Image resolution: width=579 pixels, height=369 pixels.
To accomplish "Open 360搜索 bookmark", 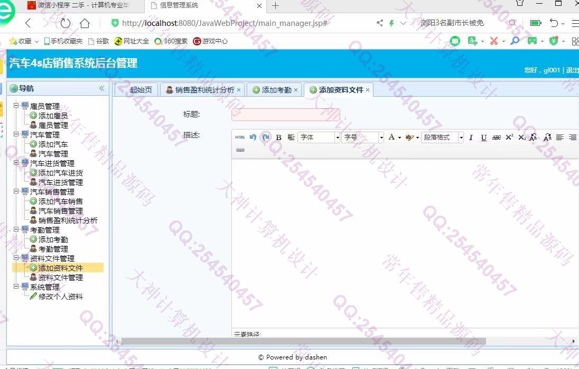I will (x=171, y=41).
